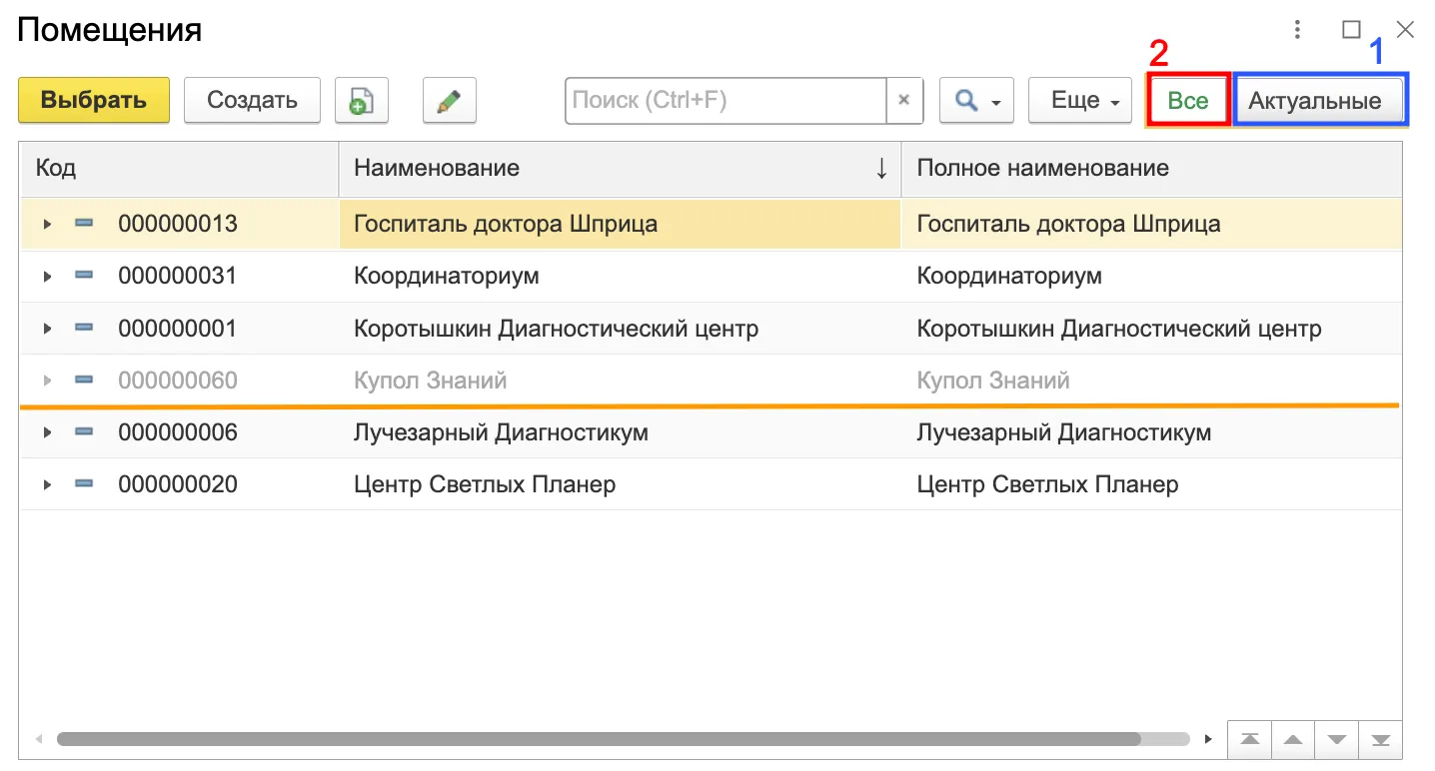Click the item icon next to code 000000031
Viewport: 1435px width, 771px height.
coord(84,276)
